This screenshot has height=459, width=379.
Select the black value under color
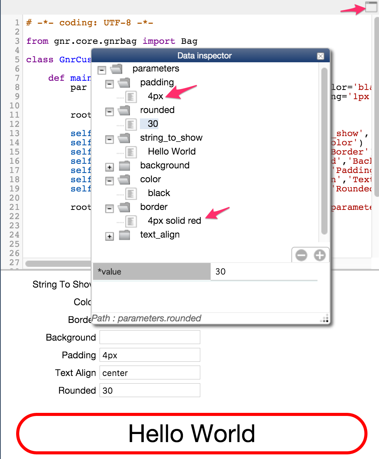coord(159,193)
